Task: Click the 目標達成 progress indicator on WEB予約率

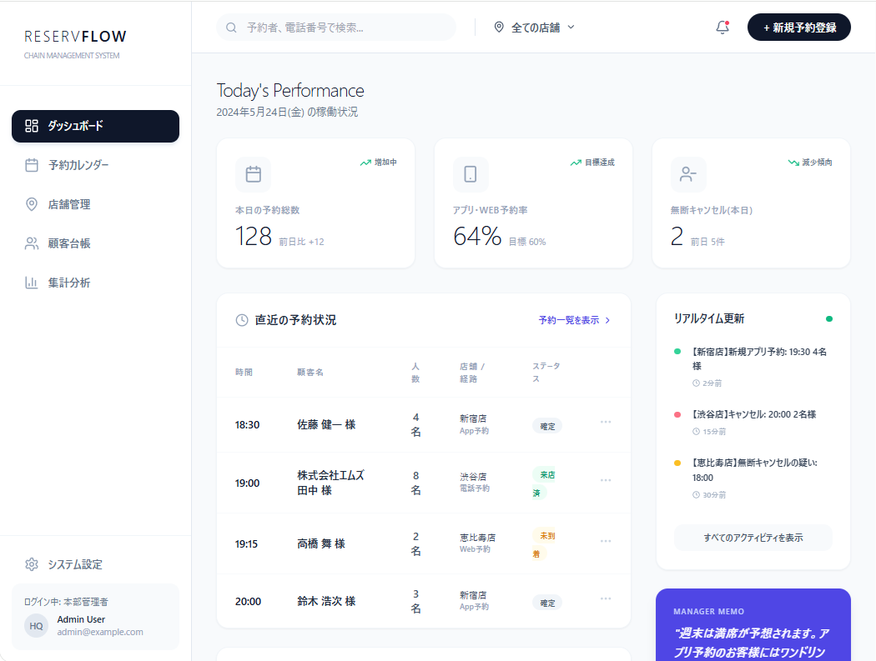Action: point(594,162)
